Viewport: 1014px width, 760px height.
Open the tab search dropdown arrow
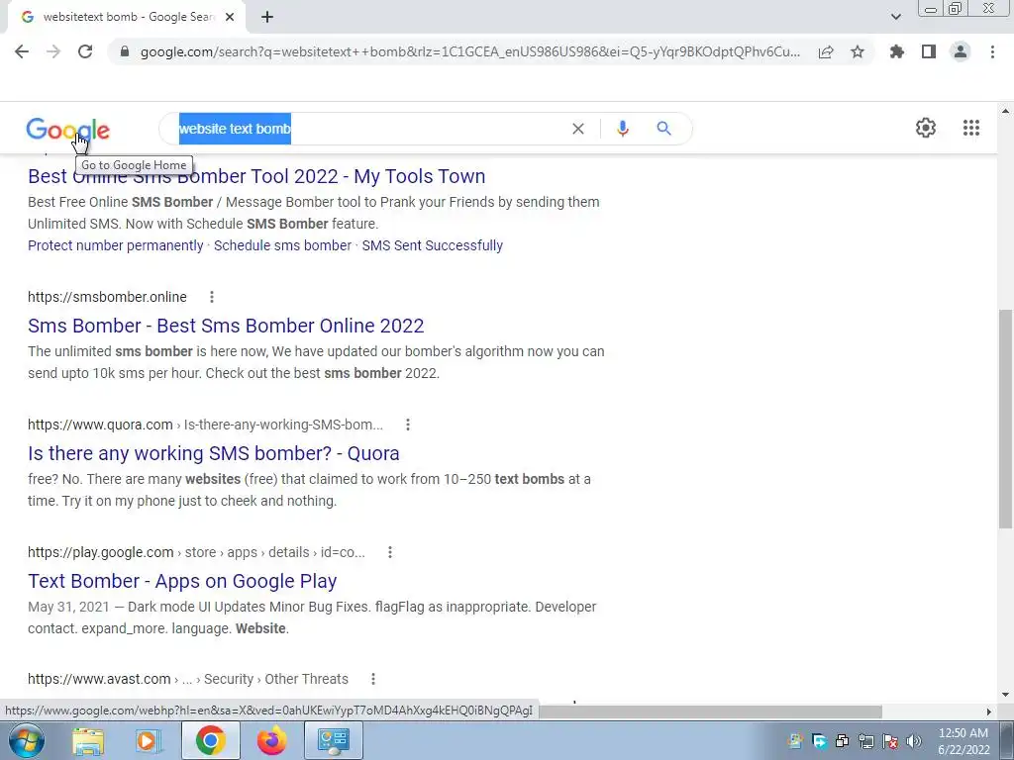[895, 17]
